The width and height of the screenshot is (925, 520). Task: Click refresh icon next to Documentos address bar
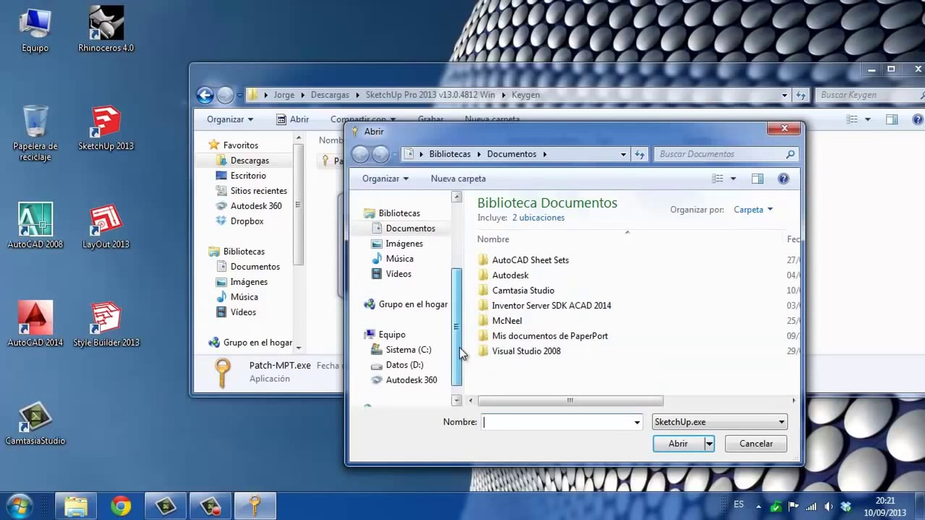click(640, 154)
